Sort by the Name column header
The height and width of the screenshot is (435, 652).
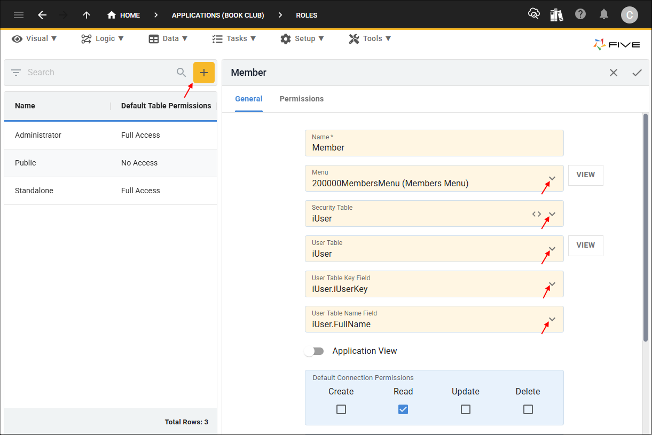pyautogui.click(x=25, y=106)
